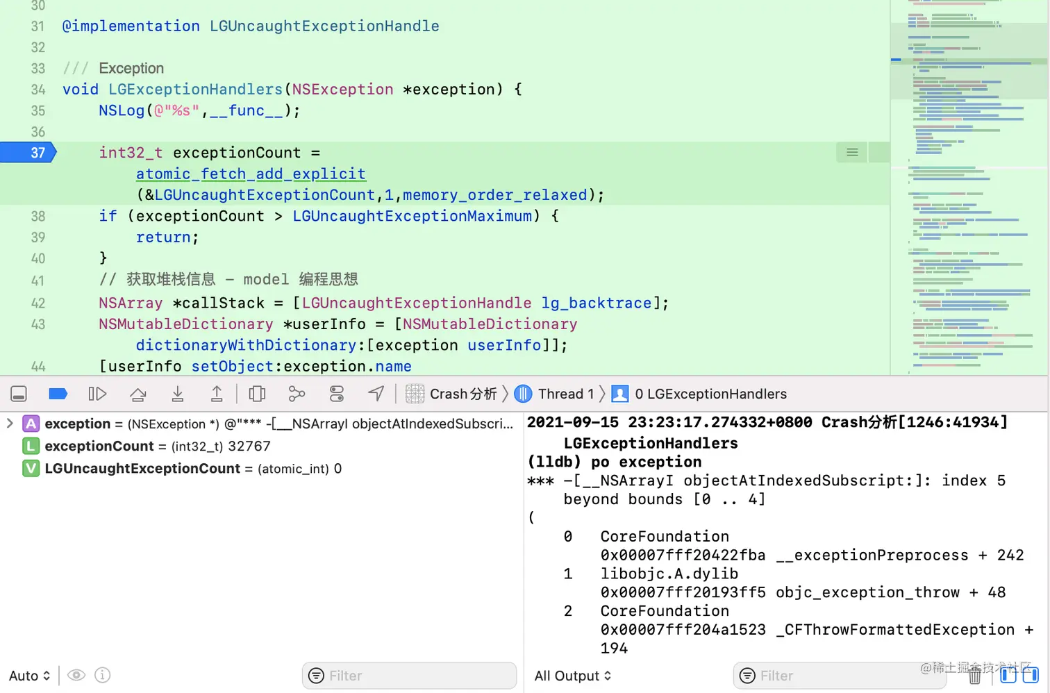Click dictionaryWithDictionary on line 43

tap(246, 345)
